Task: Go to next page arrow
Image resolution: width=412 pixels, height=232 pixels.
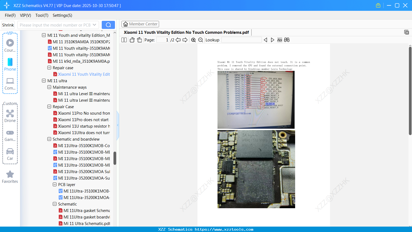Action: click(185, 40)
